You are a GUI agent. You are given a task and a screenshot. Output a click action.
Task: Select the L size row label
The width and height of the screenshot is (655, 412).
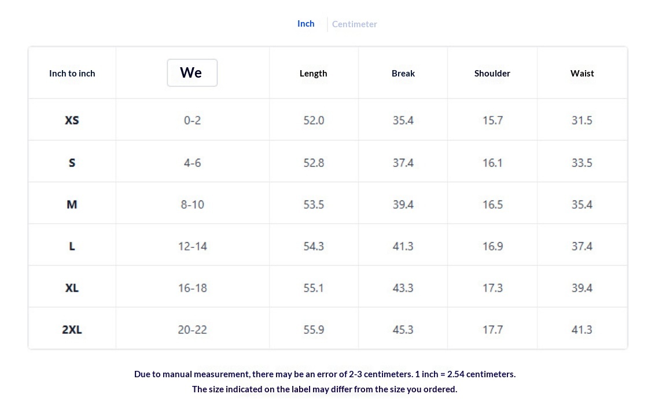tap(72, 246)
